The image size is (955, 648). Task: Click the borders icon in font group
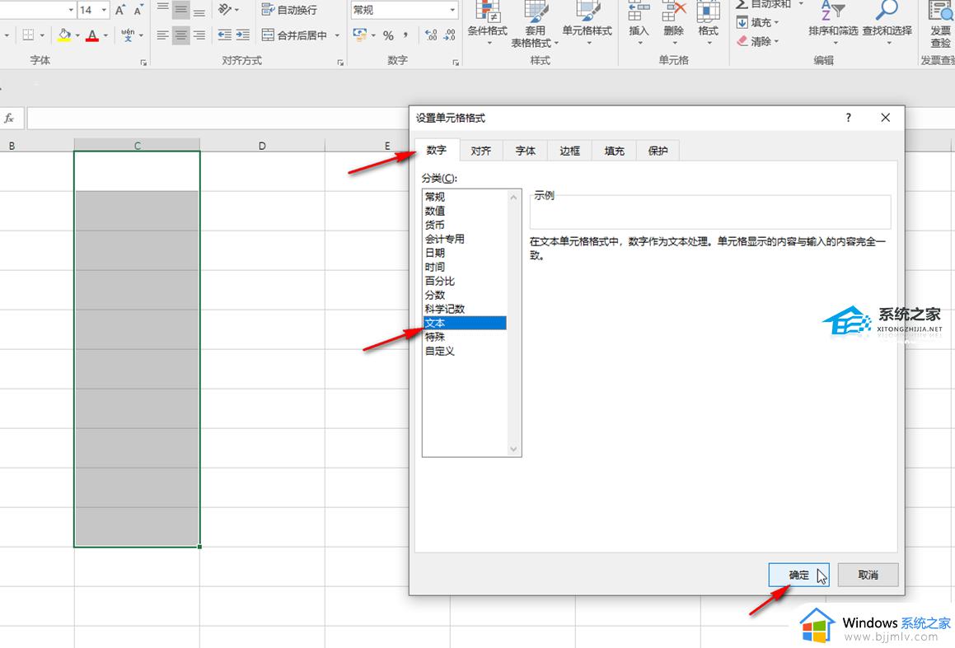[28, 35]
